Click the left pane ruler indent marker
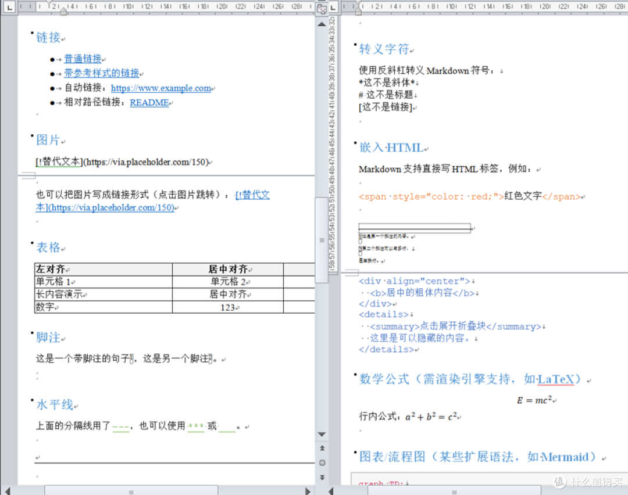628x495 pixels. tap(63, 12)
